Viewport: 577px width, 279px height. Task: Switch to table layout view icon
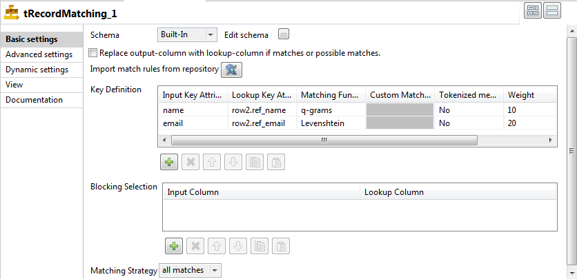pos(534,10)
